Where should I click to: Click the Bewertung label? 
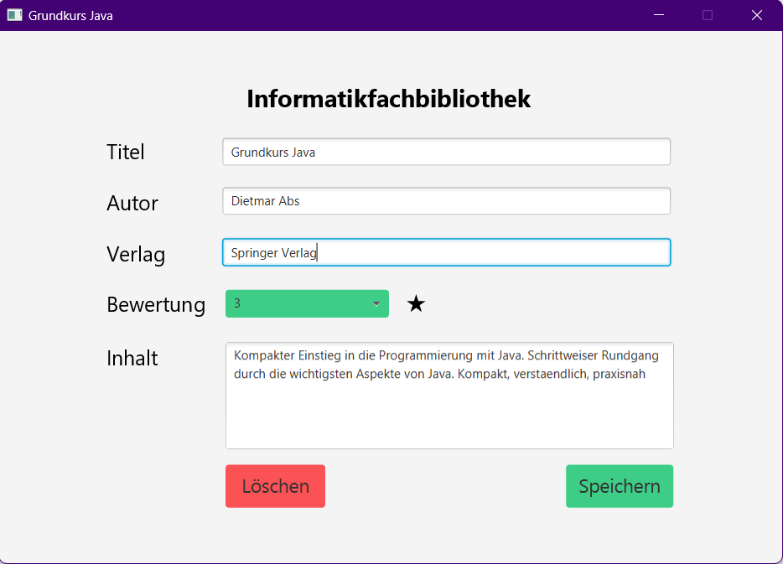[x=156, y=304]
